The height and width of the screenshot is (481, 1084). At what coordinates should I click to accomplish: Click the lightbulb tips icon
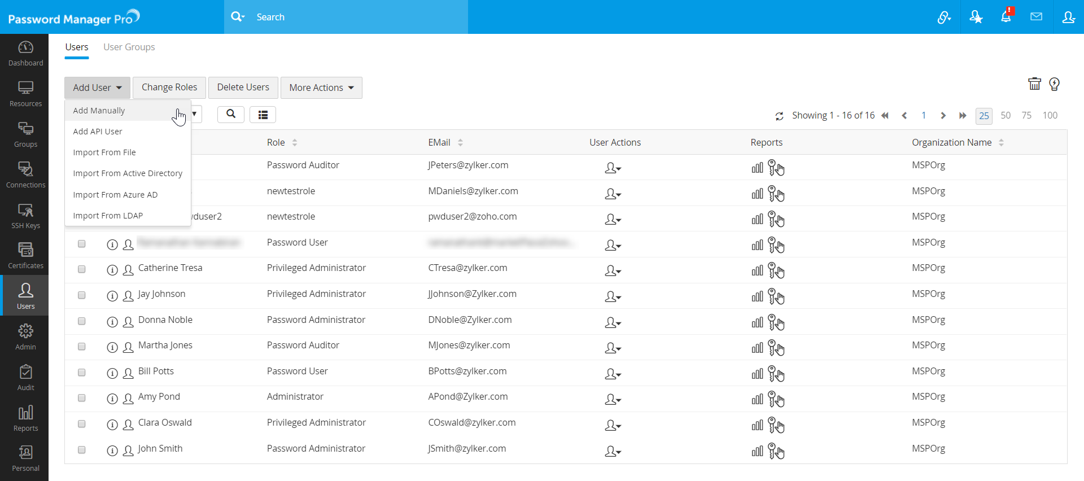[x=1054, y=84]
